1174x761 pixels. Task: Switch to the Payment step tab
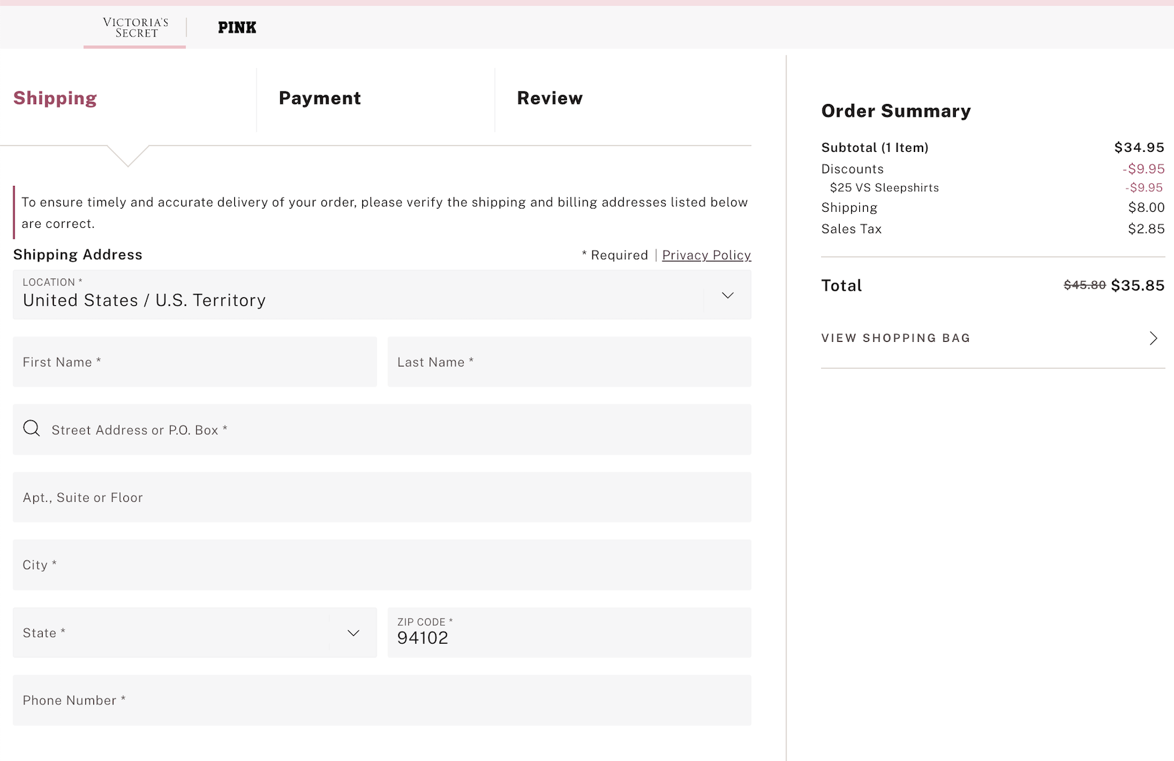(320, 98)
